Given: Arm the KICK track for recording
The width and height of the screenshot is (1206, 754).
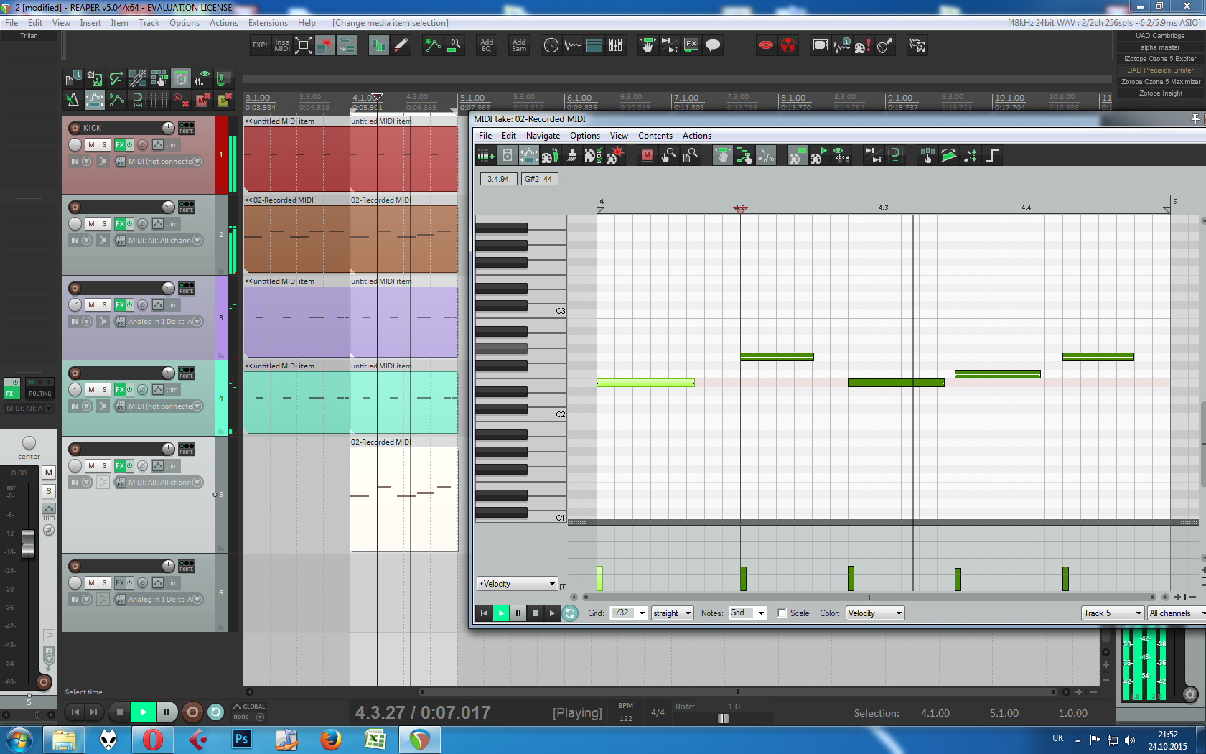Looking at the screenshot, I should coord(75,128).
